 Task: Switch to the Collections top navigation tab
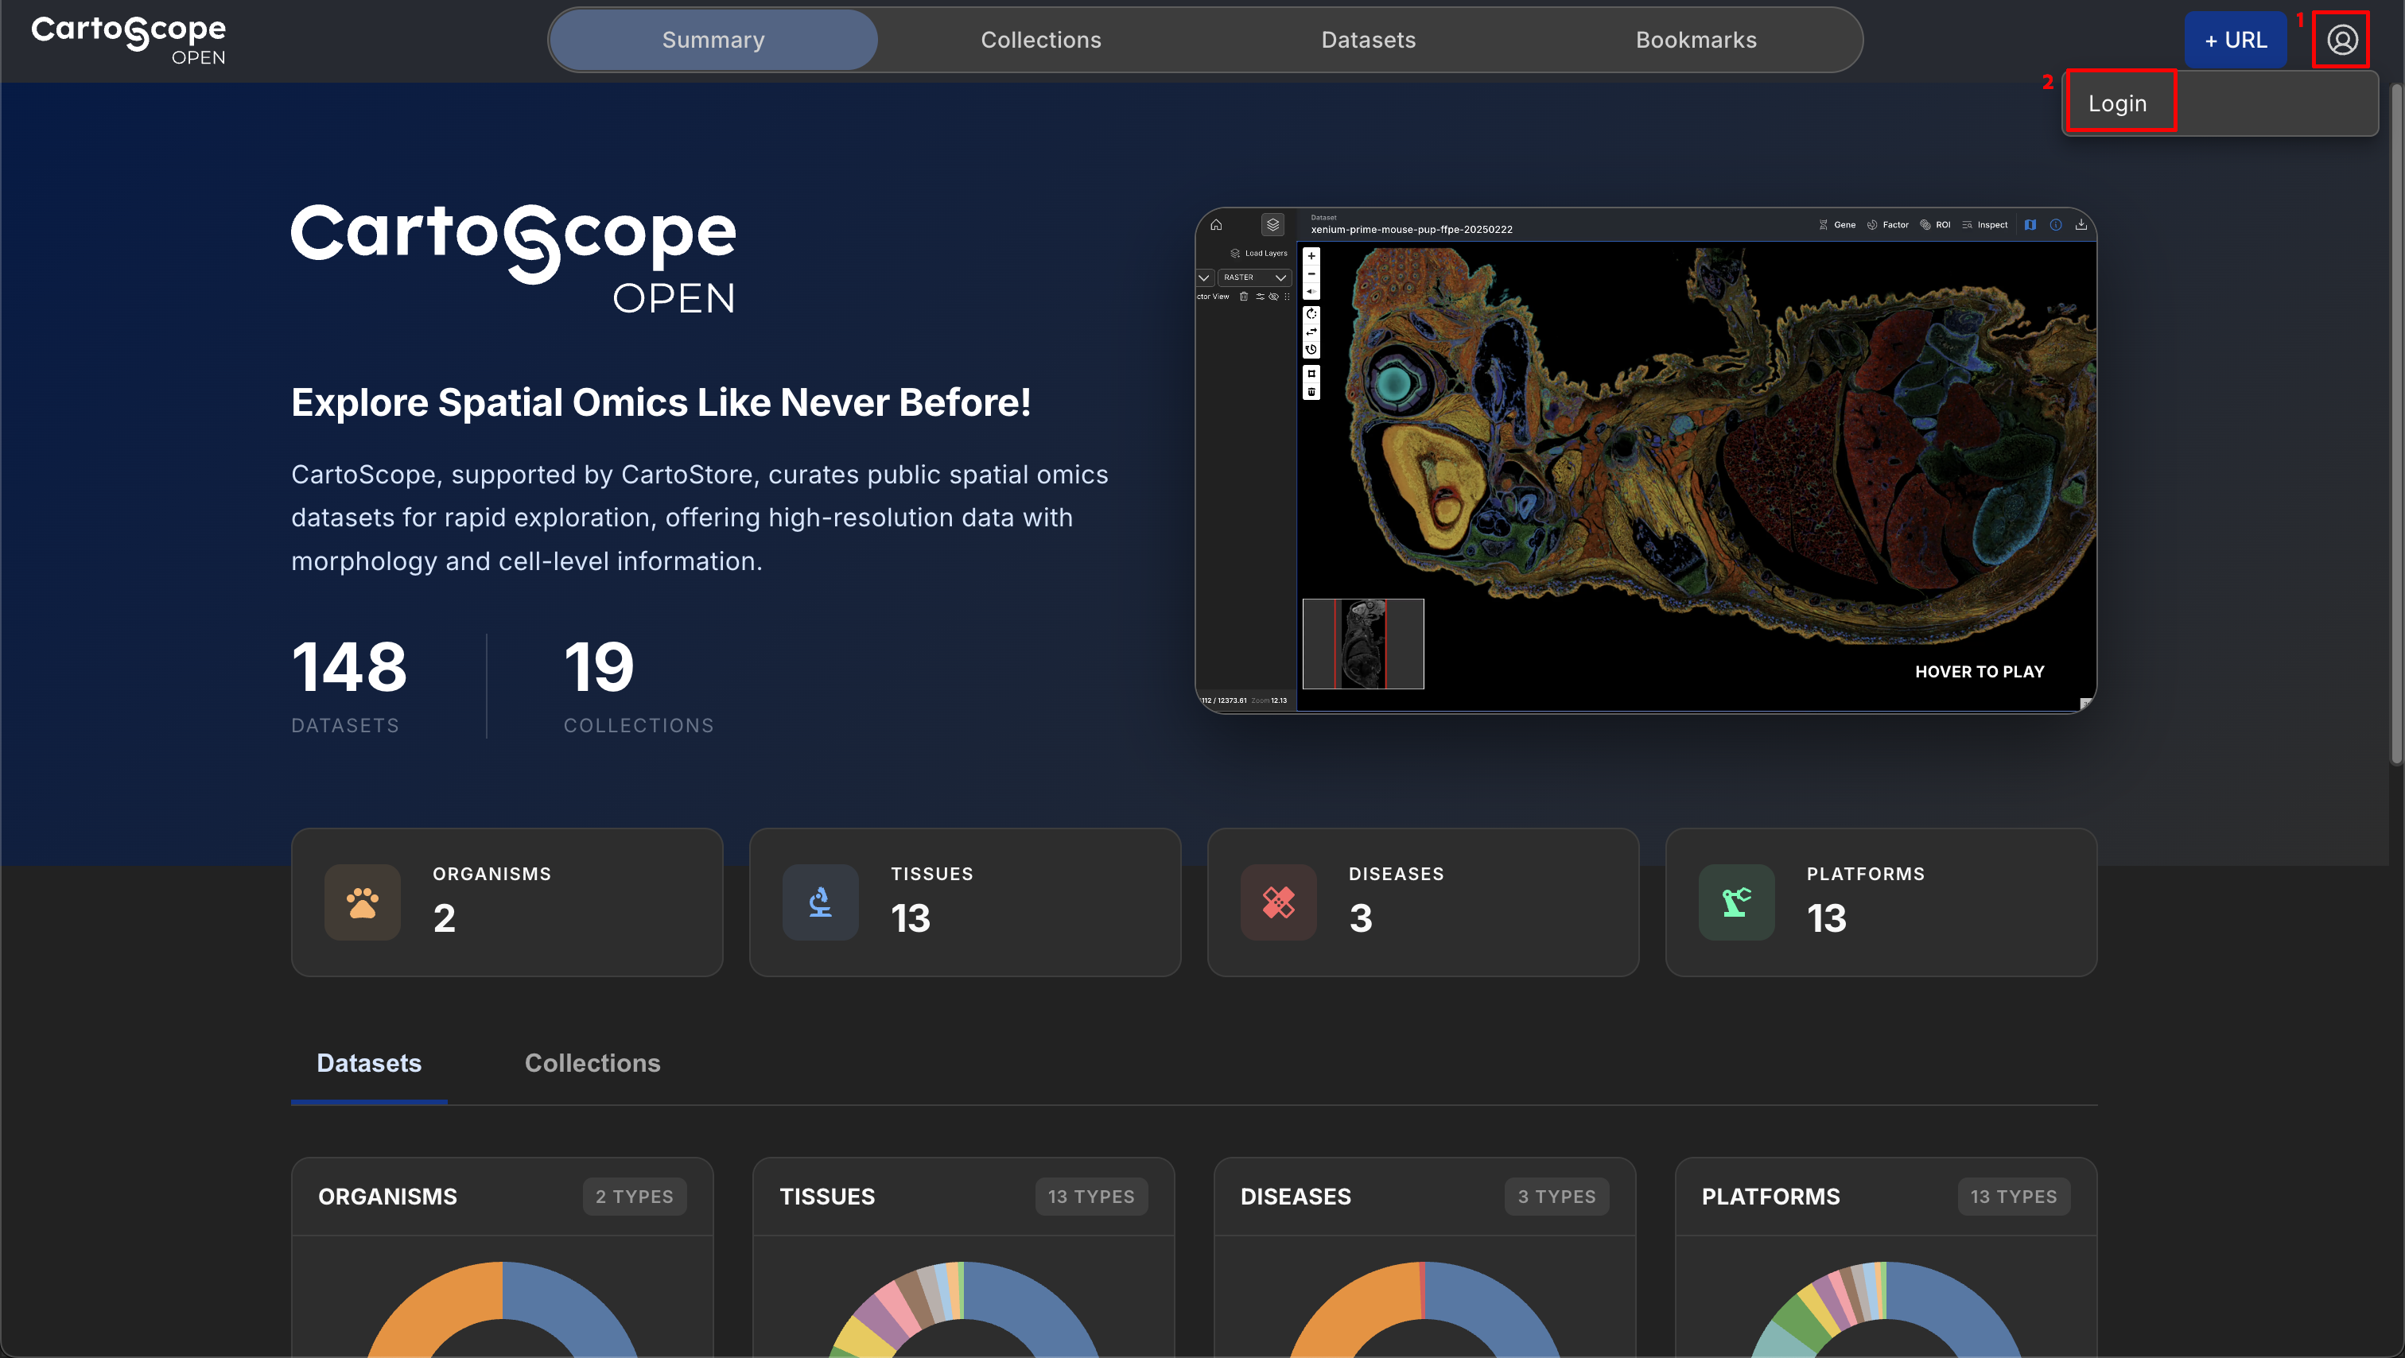(1041, 40)
